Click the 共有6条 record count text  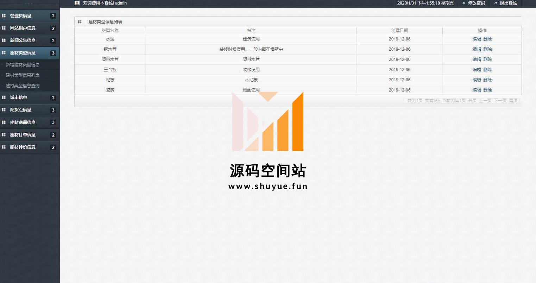[x=432, y=101]
